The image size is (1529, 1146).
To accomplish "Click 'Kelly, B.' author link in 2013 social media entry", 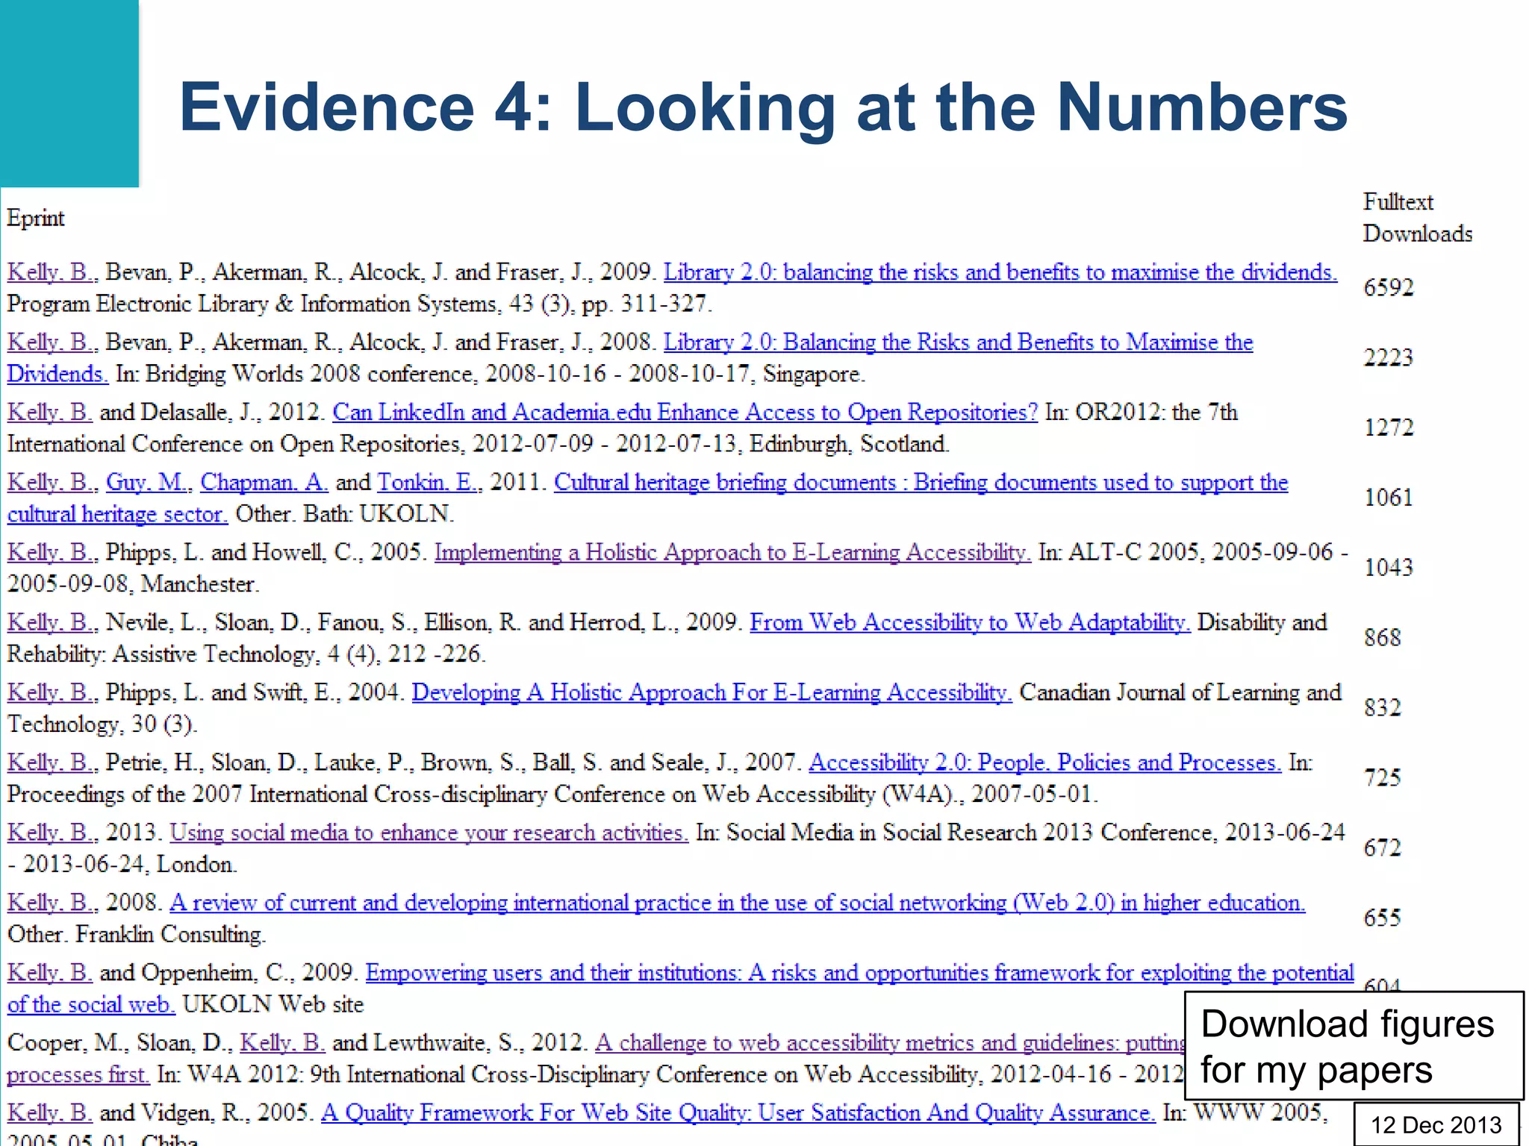I will click(52, 833).
